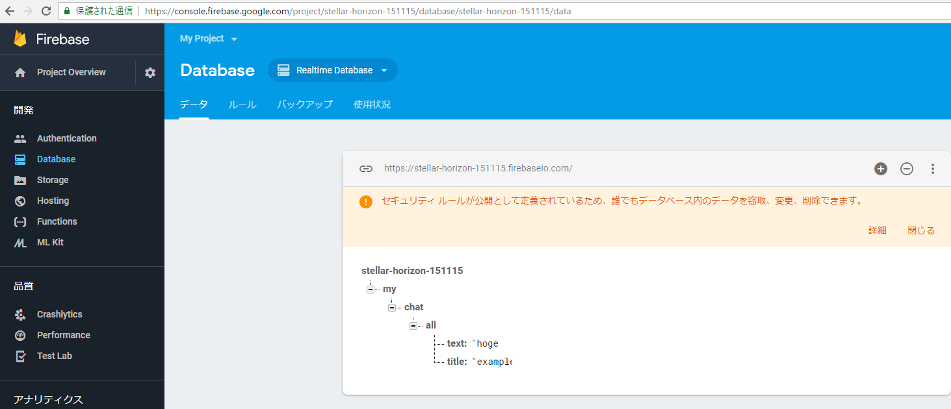Select the 'chat' node label
This screenshot has width=951, height=409.
(414, 307)
